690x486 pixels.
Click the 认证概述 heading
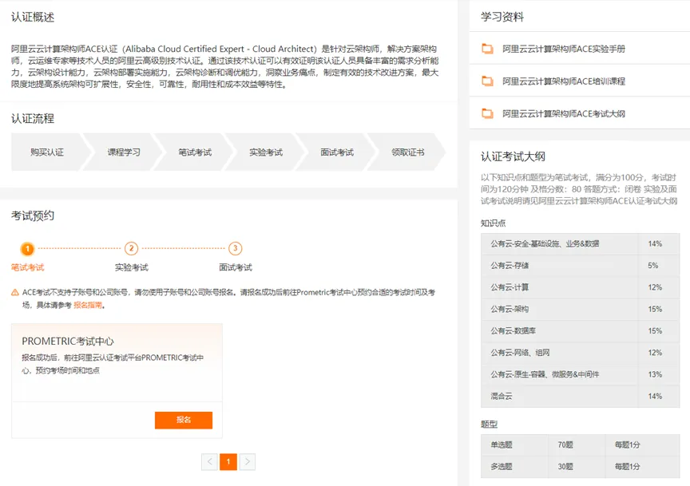coord(33,17)
